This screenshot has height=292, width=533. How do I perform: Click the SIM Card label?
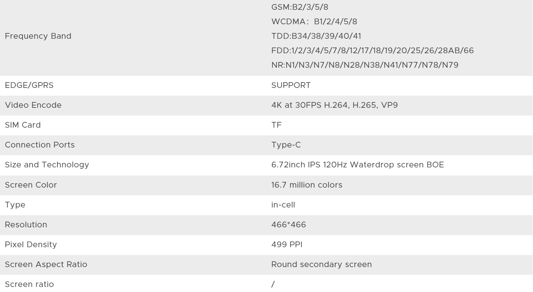pyautogui.click(x=23, y=125)
